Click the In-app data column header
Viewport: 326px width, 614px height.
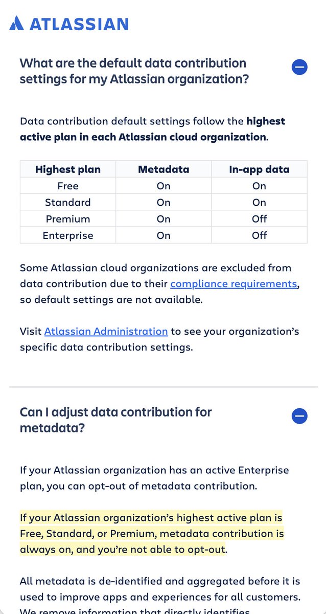[x=259, y=169]
